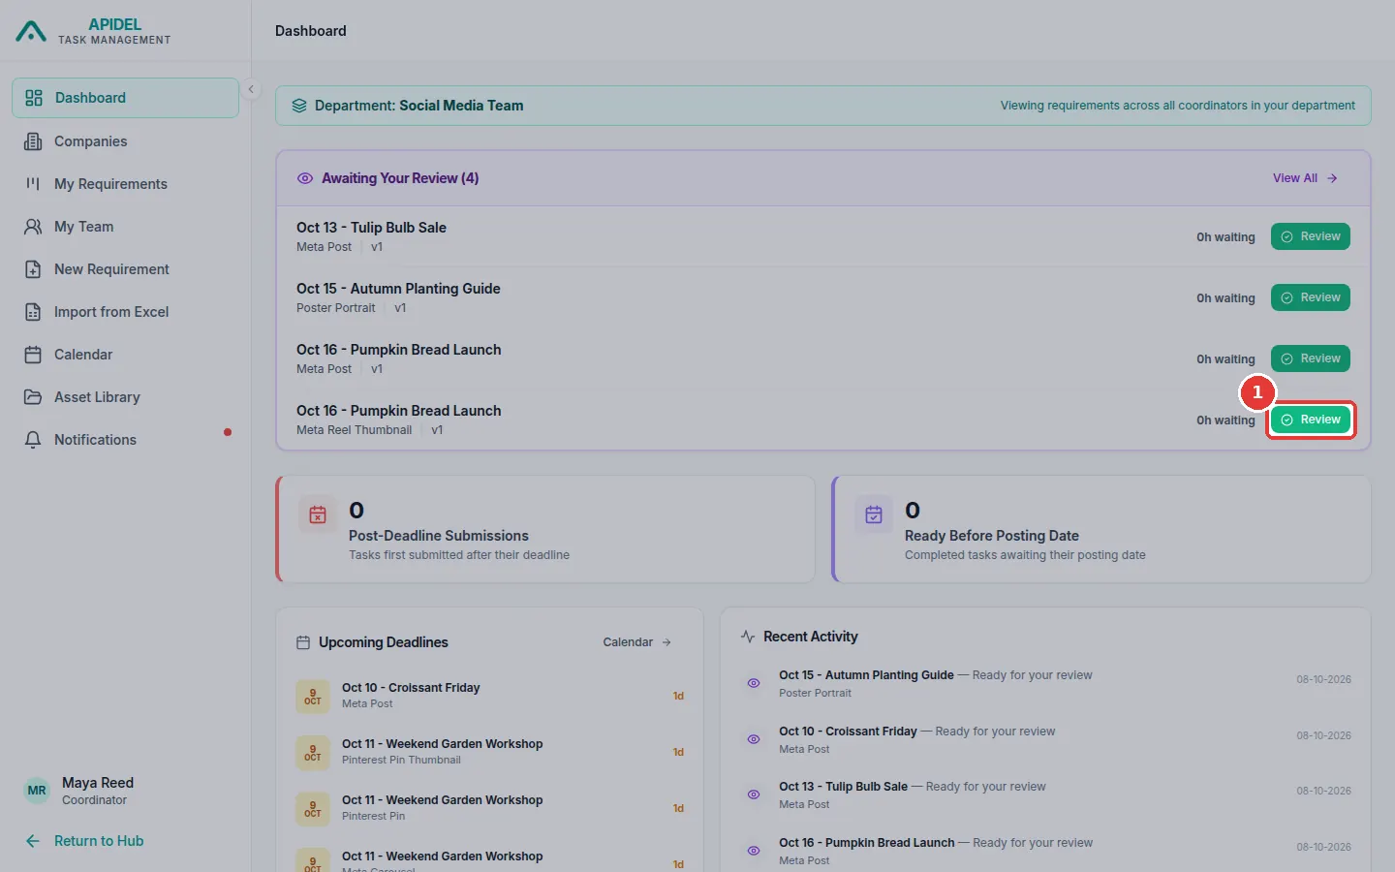Open the Post-Deadline Submissions card
Viewport: 1395px width, 872px height.
coord(545,529)
